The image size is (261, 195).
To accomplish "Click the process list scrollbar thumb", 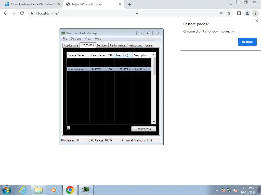I will pos(153,66).
